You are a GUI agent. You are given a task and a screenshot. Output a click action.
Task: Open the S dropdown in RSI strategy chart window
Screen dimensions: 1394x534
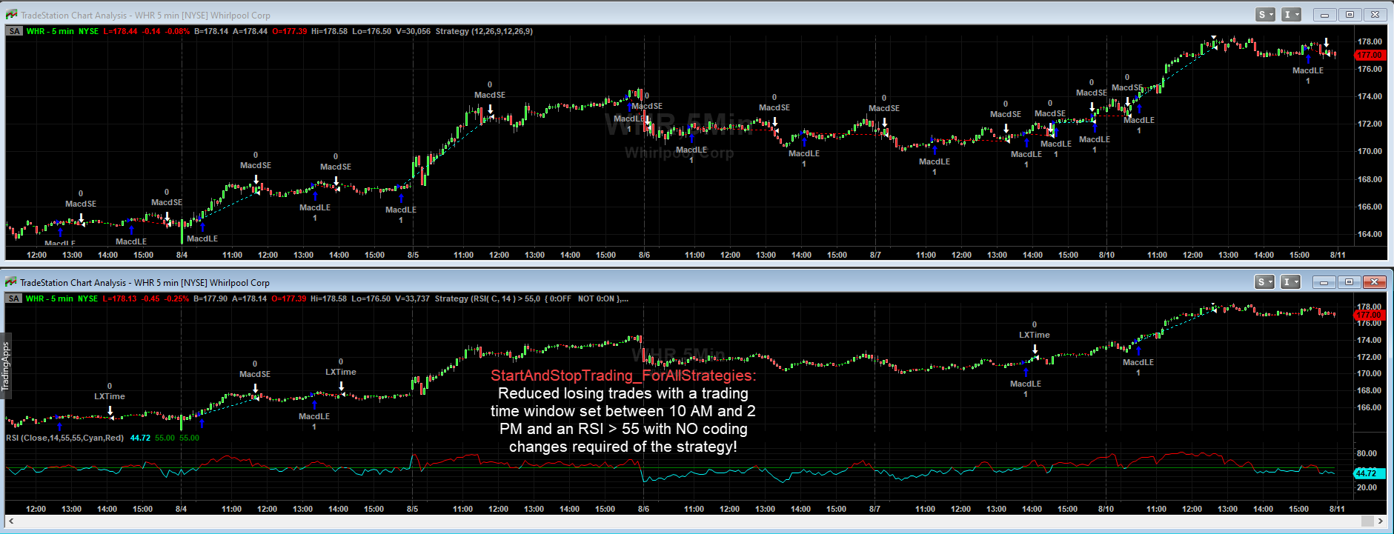click(1264, 281)
